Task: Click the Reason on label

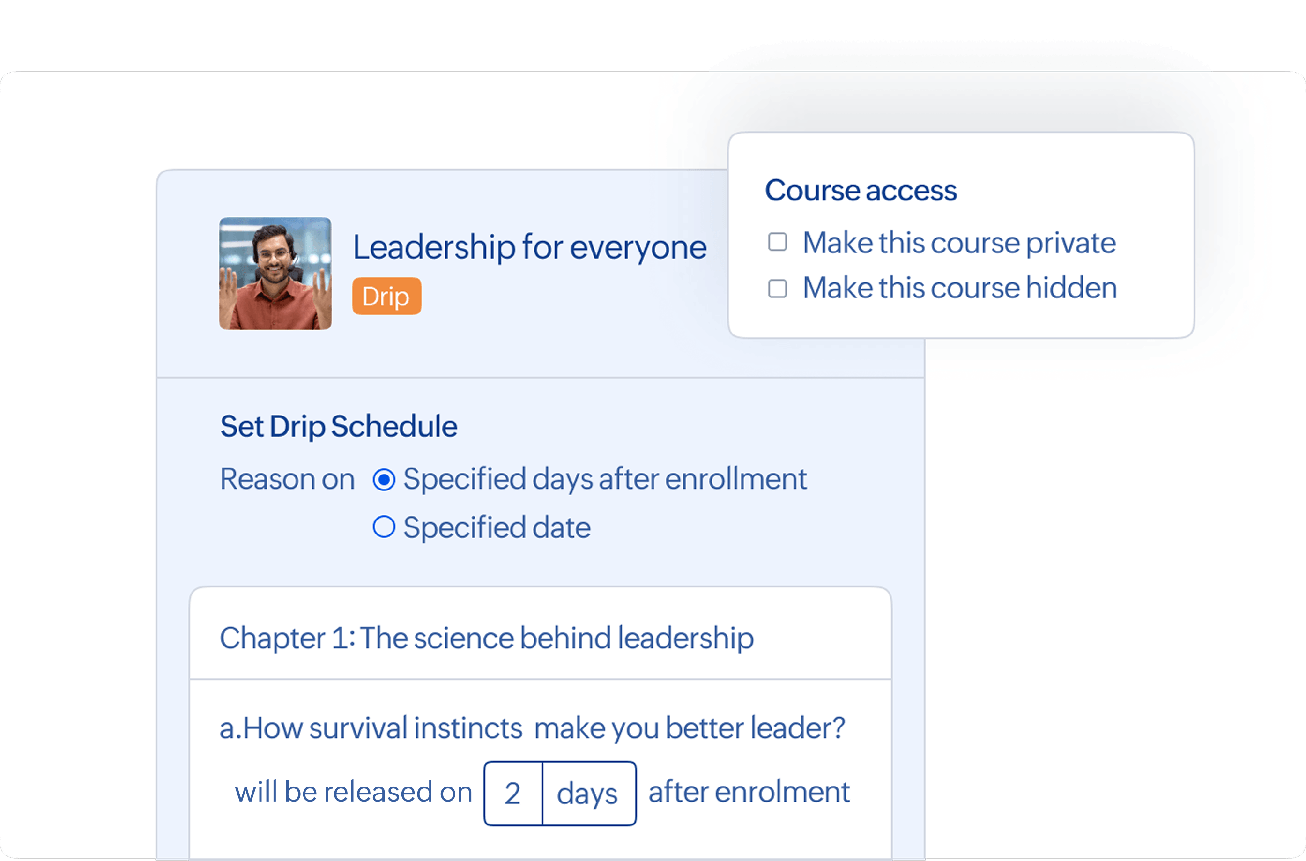Action: coord(287,479)
